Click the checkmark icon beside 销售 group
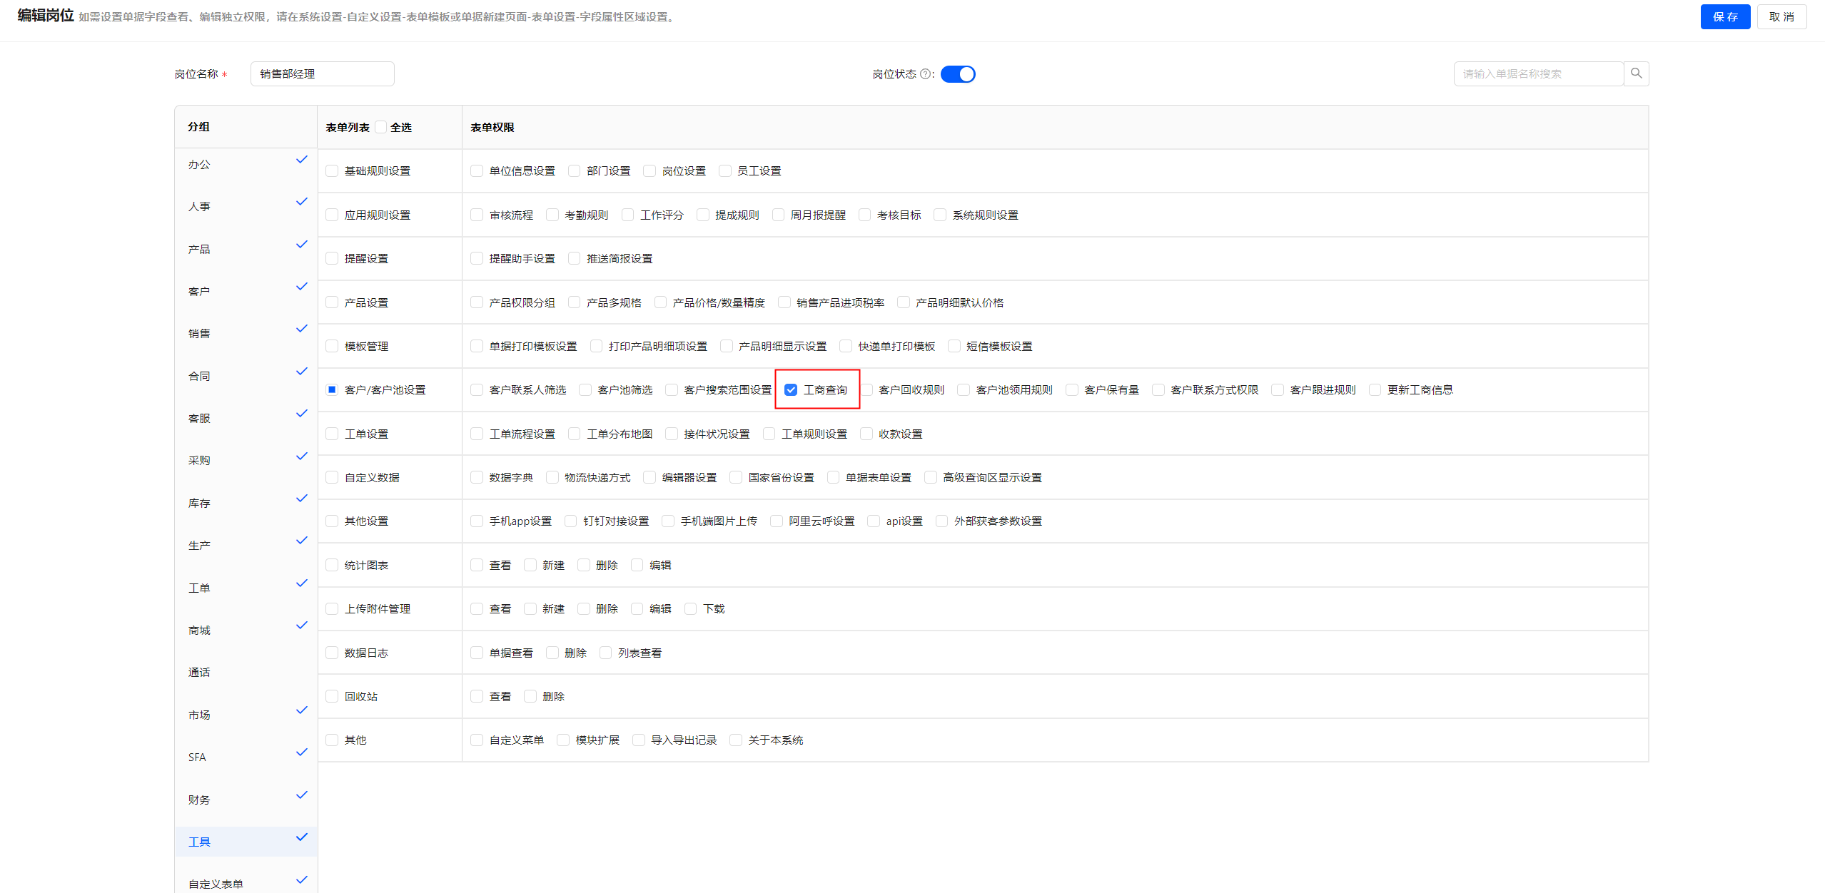Image resolution: width=1825 pixels, height=893 pixels. 301,329
